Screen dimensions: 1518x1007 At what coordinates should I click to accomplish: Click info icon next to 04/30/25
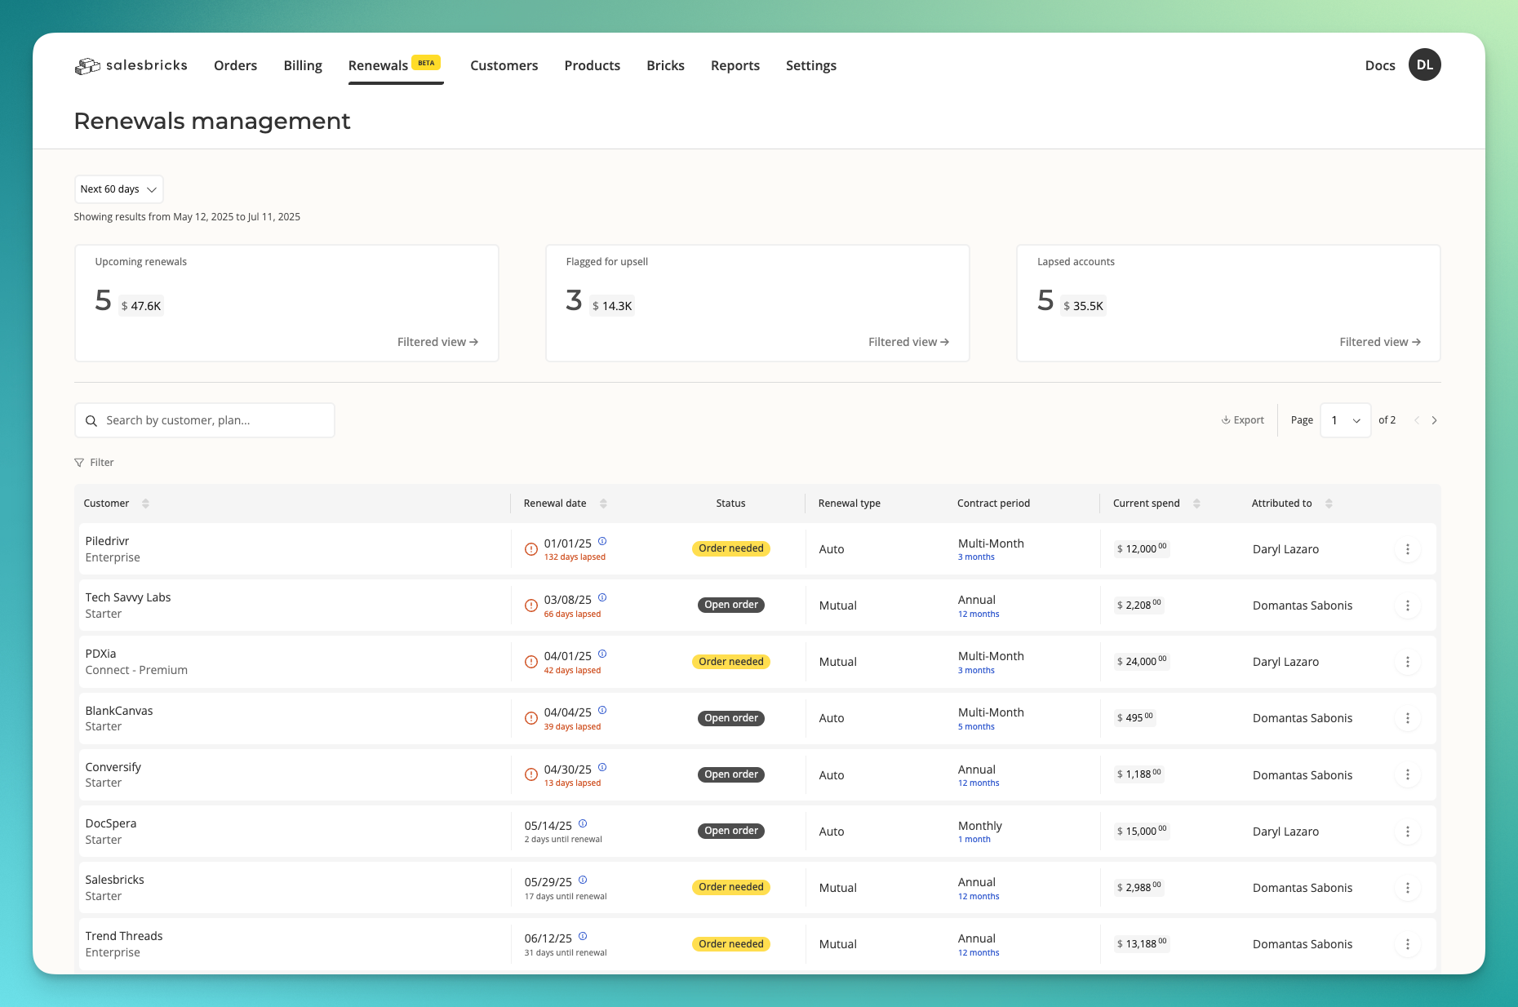[602, 767]
